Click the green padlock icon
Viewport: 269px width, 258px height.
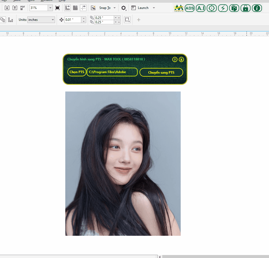coord(245,8)
